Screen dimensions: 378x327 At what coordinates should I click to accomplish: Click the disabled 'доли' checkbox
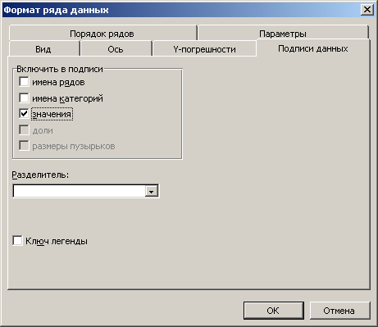(x=24, y=130)
